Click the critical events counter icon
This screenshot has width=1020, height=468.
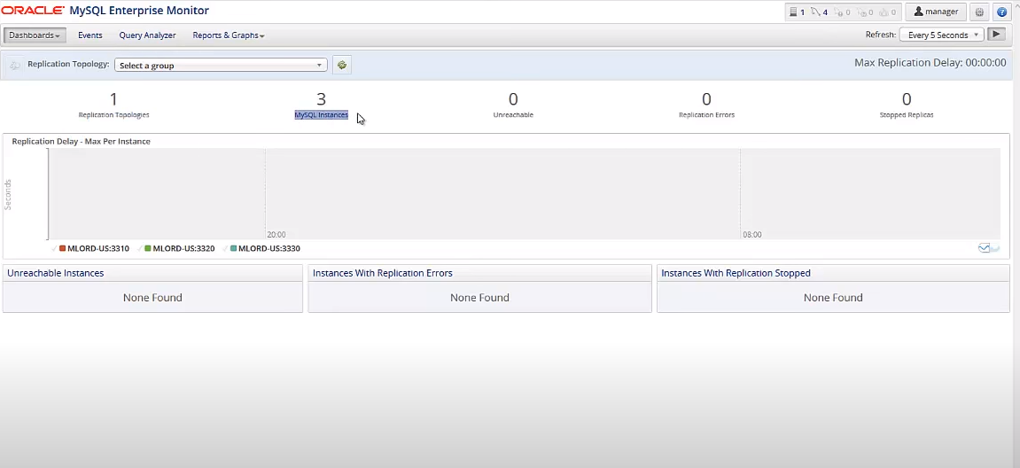[x=861, y=12]
